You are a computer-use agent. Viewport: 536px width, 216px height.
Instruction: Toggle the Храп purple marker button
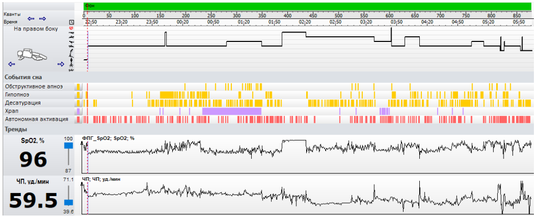point(79,111)
